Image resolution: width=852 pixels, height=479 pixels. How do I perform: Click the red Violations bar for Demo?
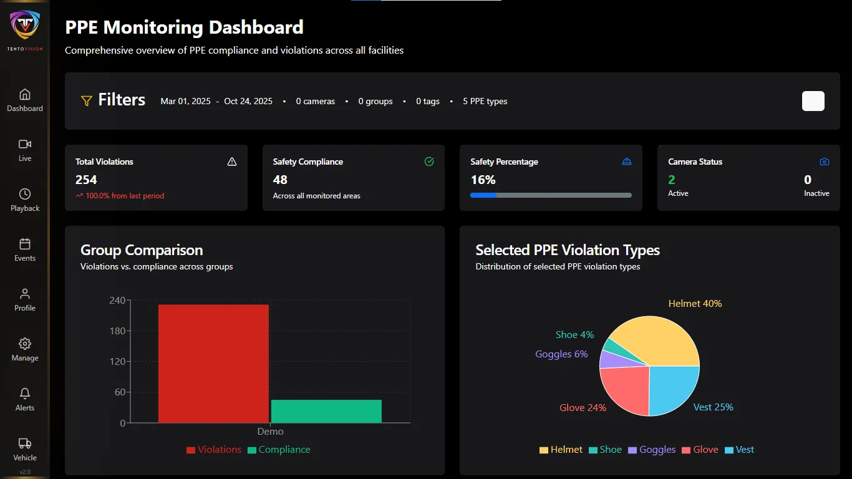pyautogui.click(x=213, y=363)
